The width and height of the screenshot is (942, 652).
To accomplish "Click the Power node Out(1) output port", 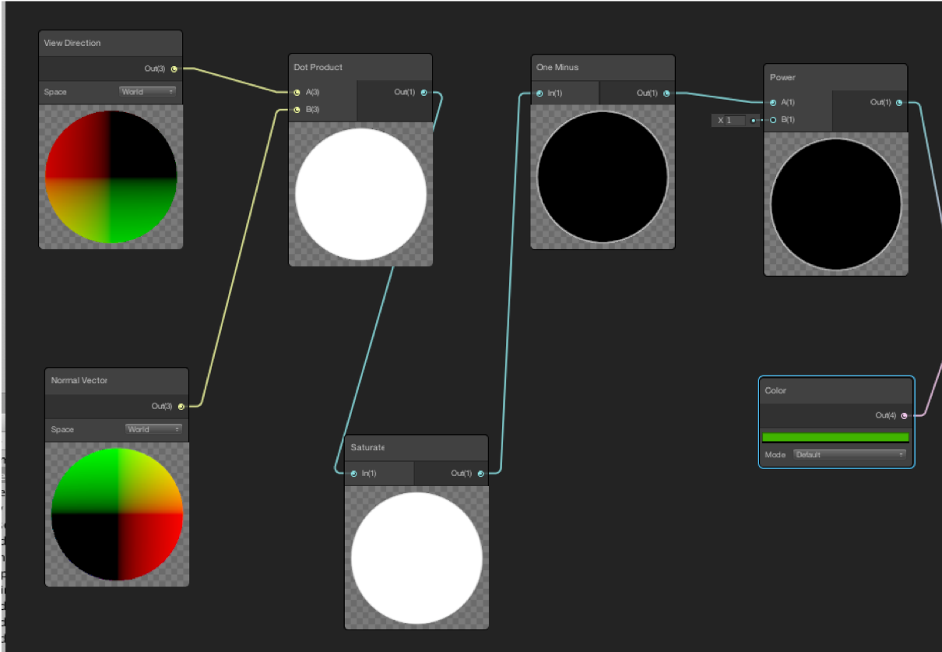I will pos(899,103).
